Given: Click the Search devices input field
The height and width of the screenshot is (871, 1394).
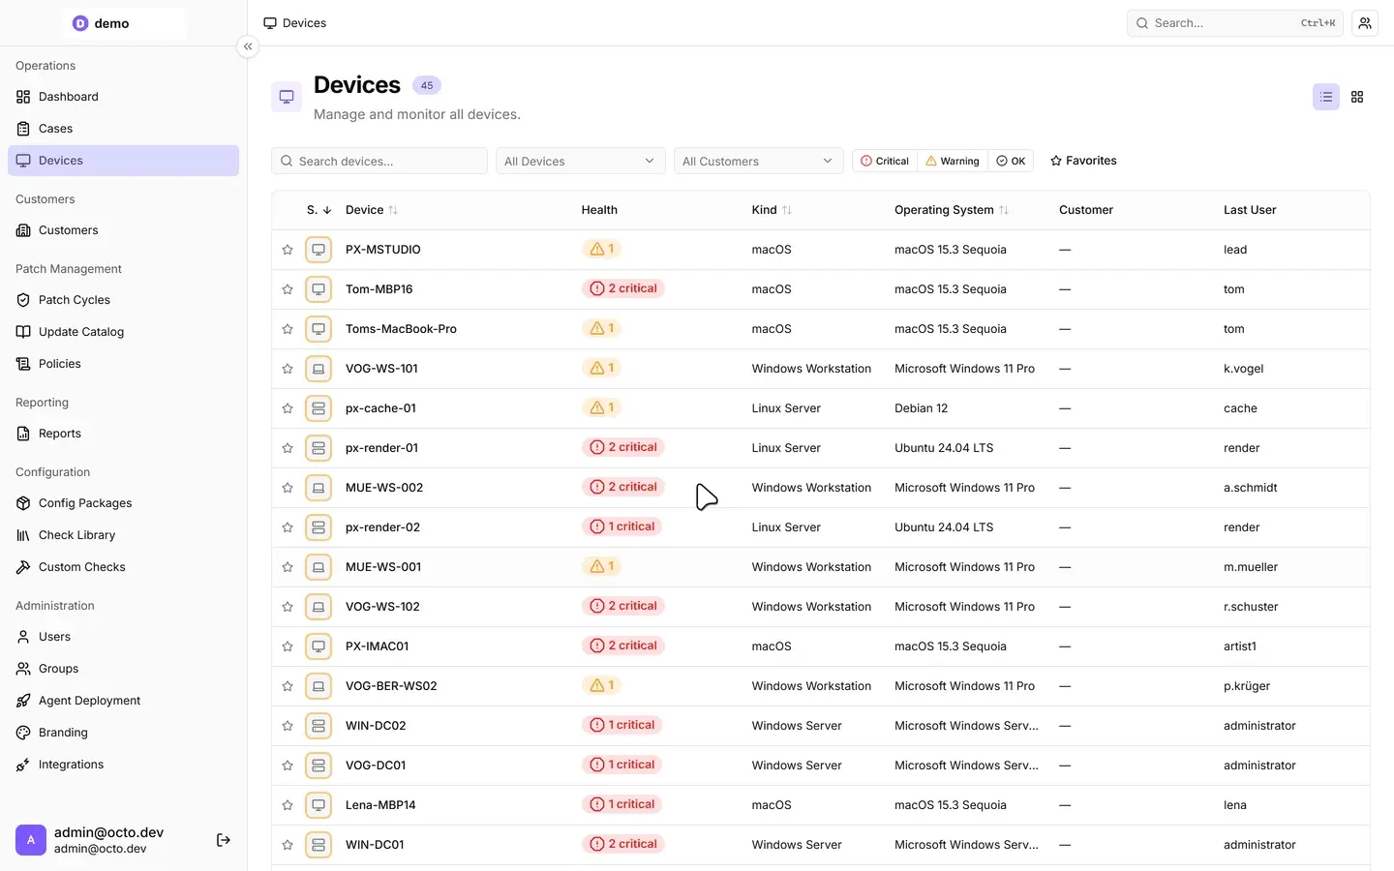Looking at the screenshot, I should [379, 161].
